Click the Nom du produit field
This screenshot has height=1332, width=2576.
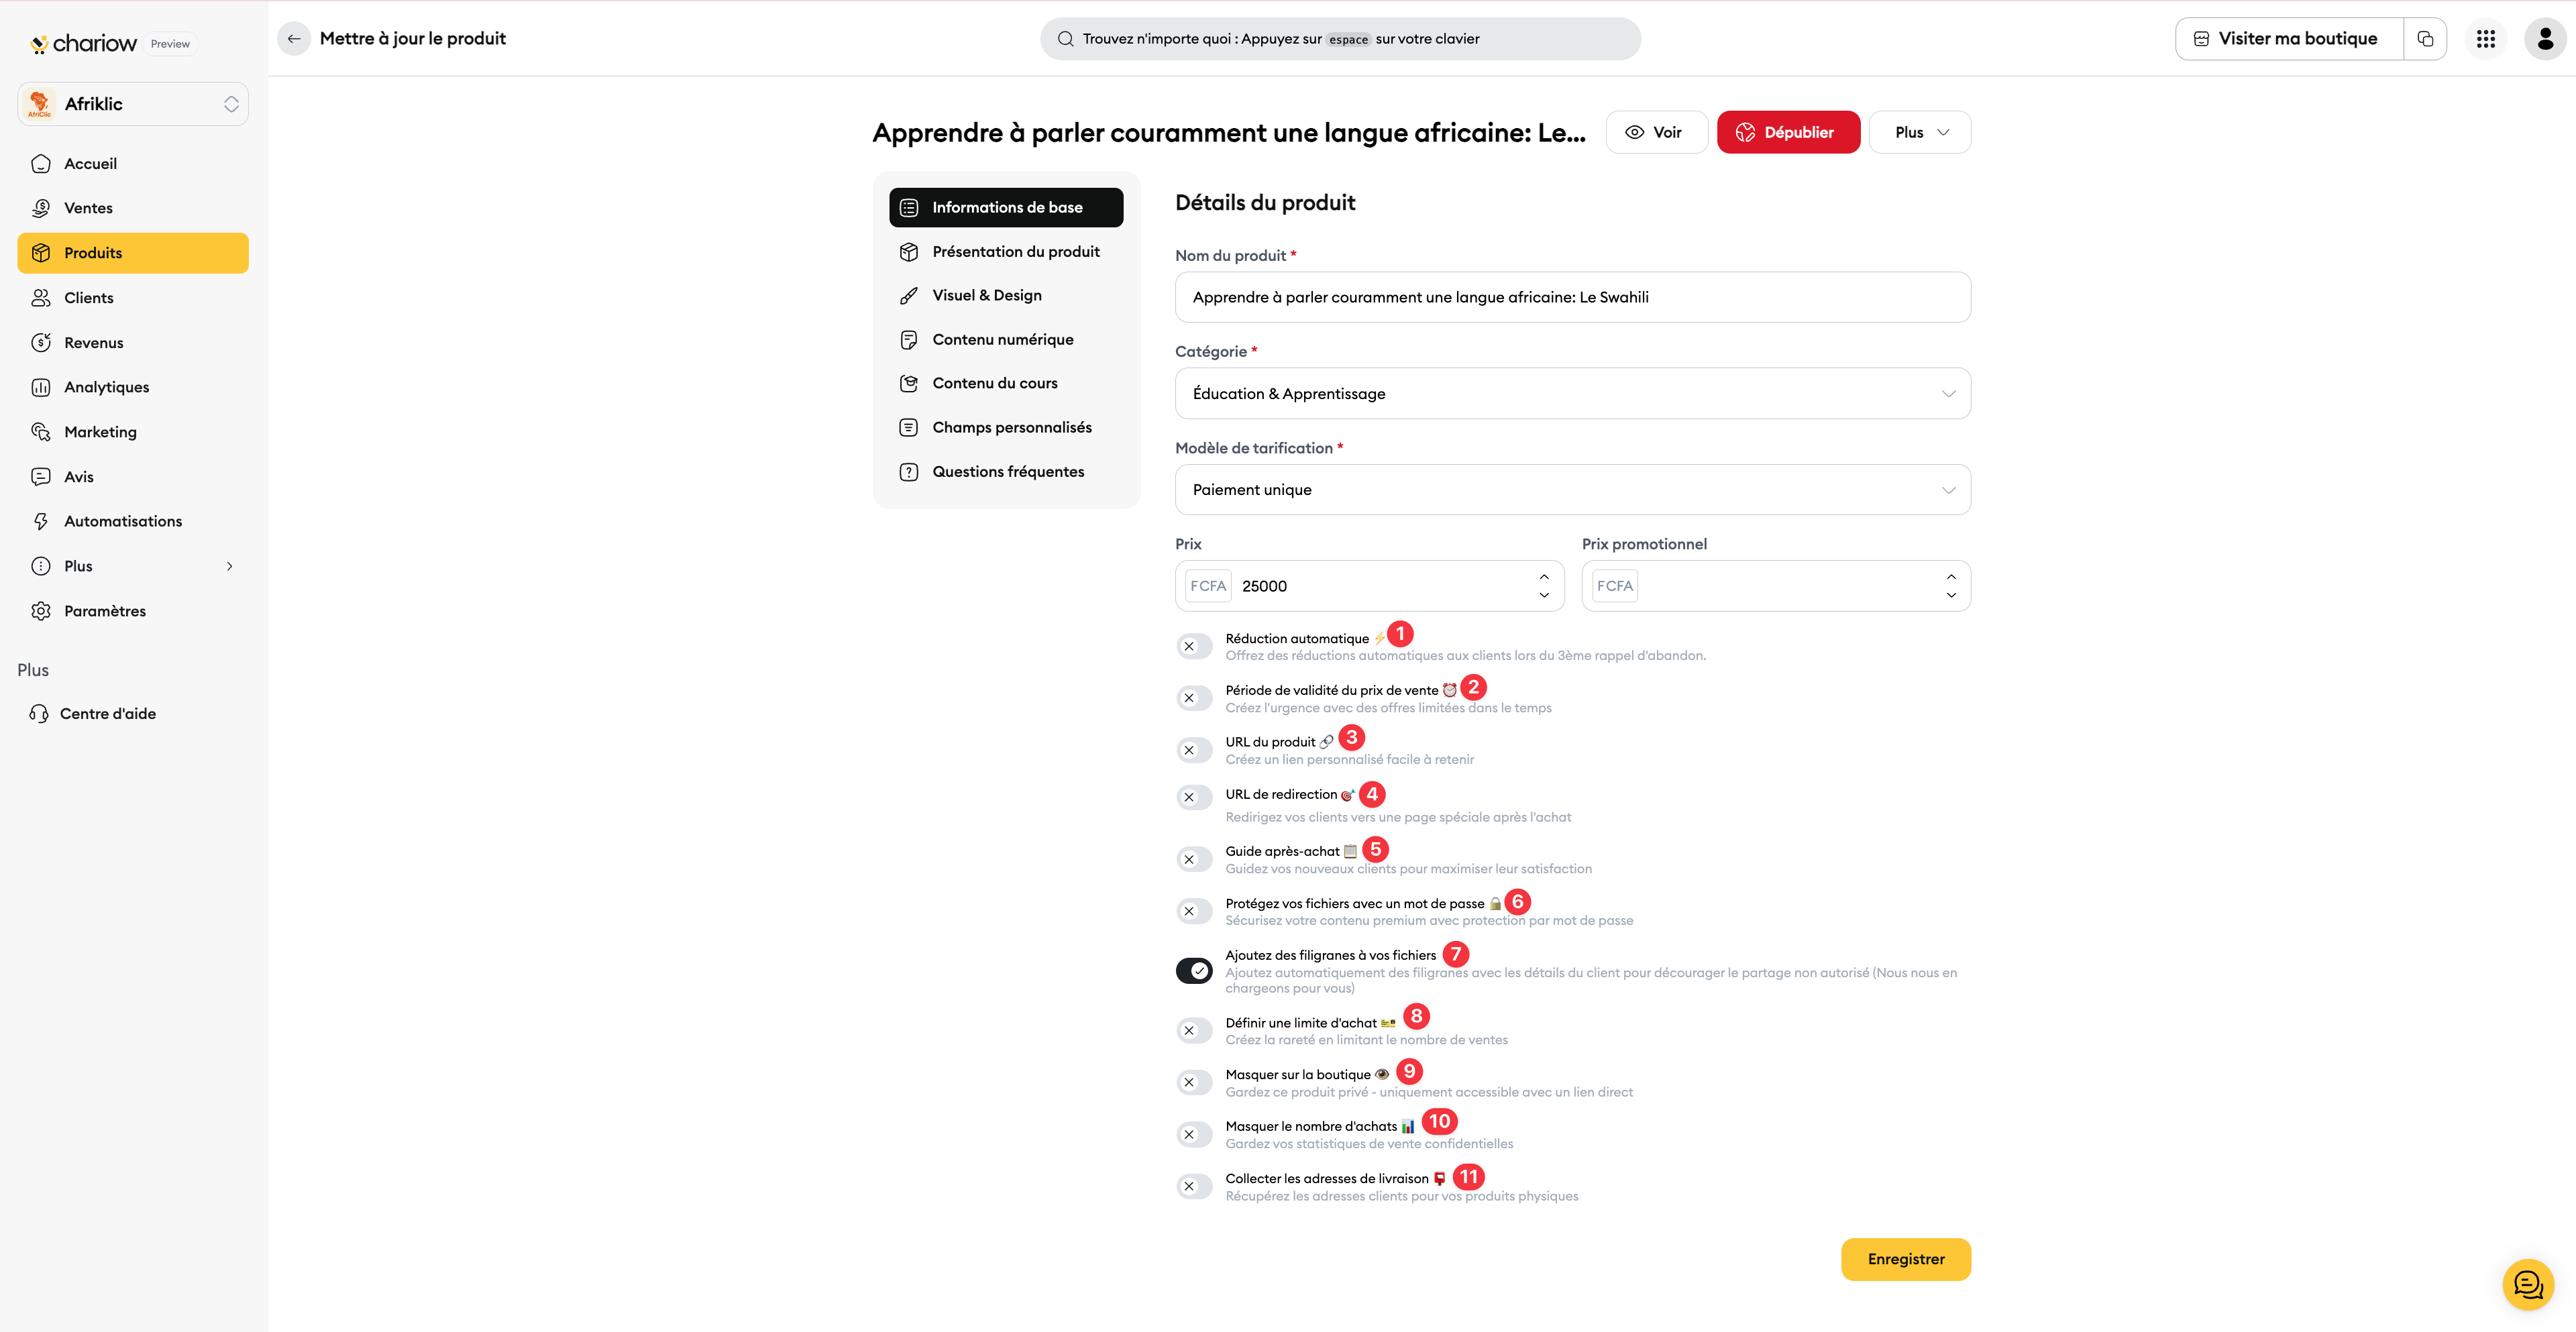click(1572, 297)
